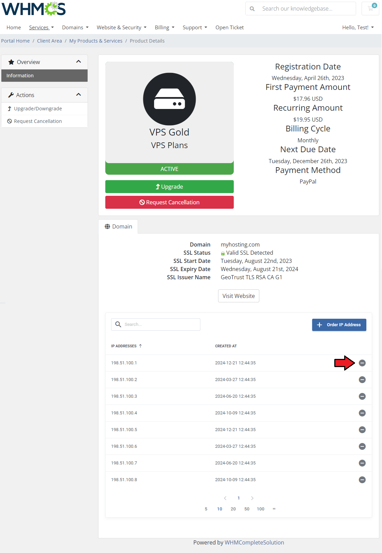Collapse the Actions sidebar panel
Screen dimensions: 382x553
[78, 95]
